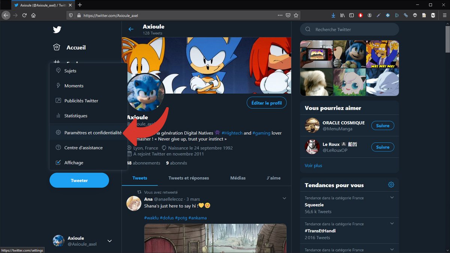Viewport: 450px width, 253px height.
Task: Click the #Hightech hashtag in bio
Action: [232, 133]
